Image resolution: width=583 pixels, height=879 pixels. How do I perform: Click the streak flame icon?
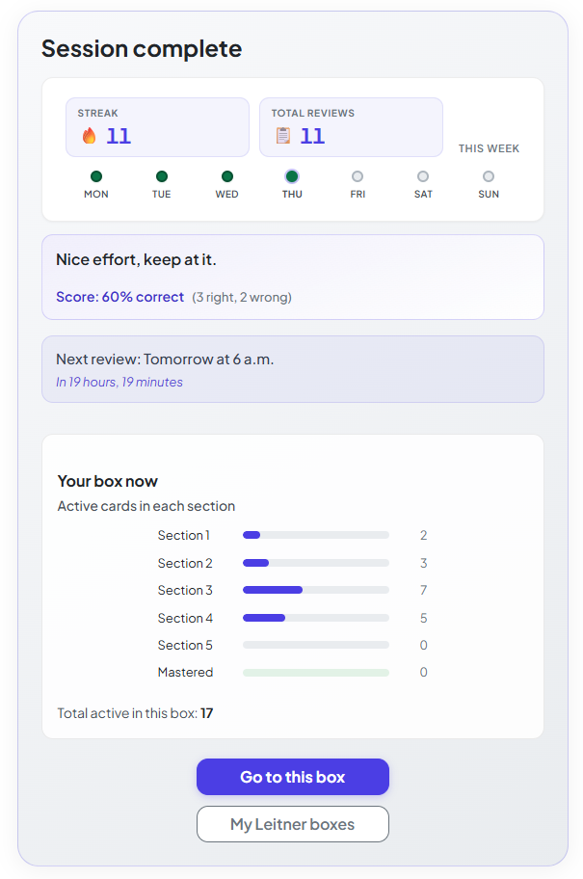tap(90, 136)
